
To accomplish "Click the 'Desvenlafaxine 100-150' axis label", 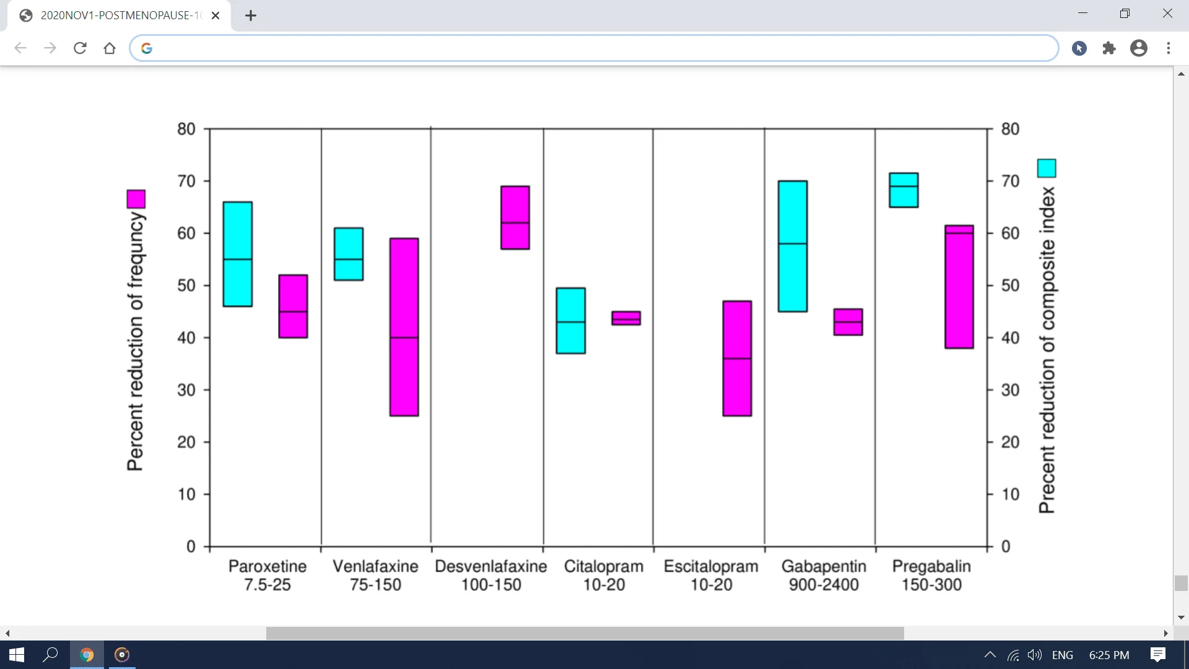I will 491,575.
